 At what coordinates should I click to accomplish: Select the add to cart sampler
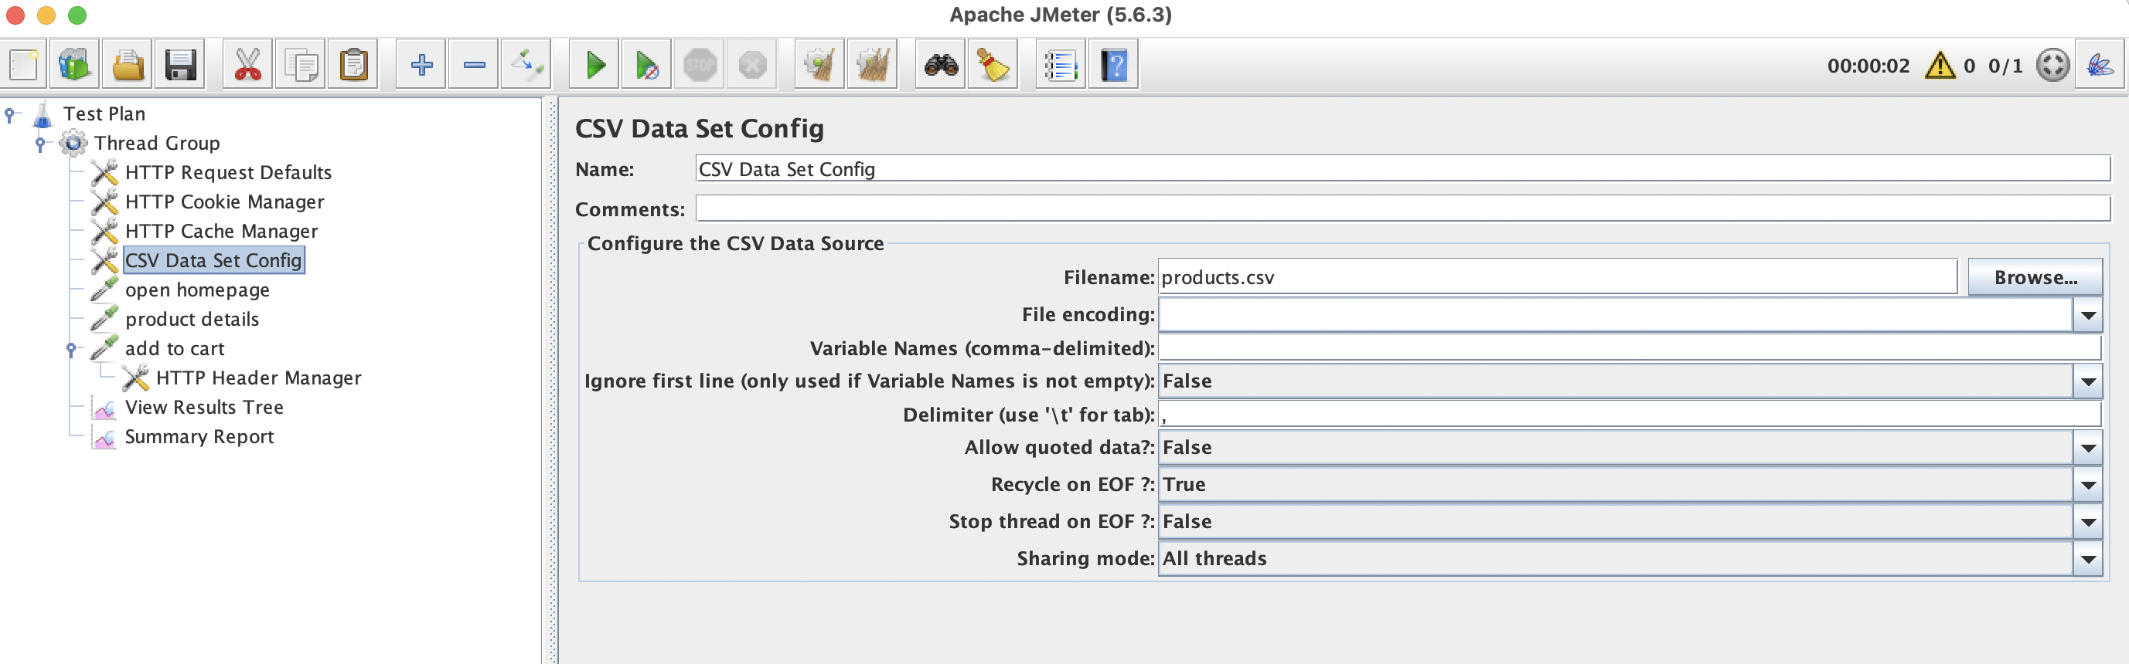pyautogui.click(x=175, y=349)
